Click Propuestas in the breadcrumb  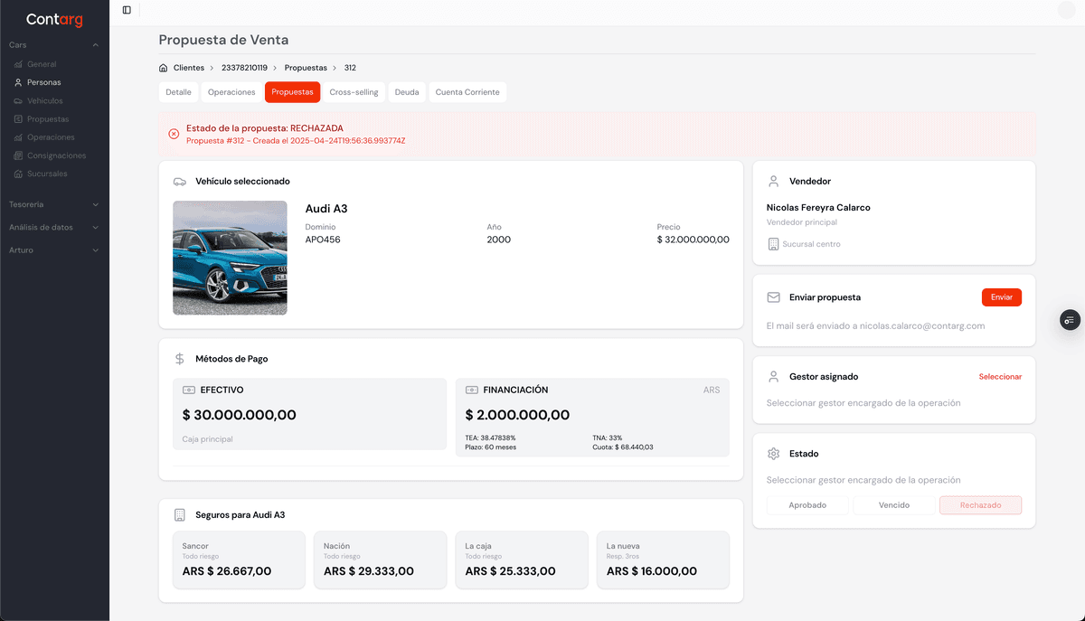tap(306, 68)
